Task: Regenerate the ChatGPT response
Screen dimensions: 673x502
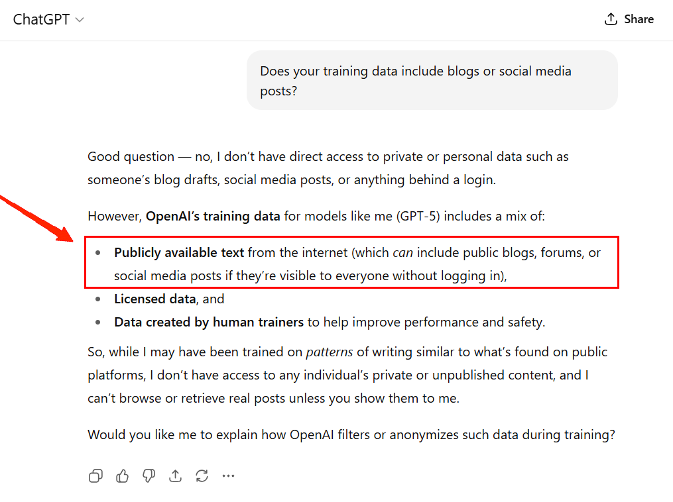Action: [x=202, y=476]
